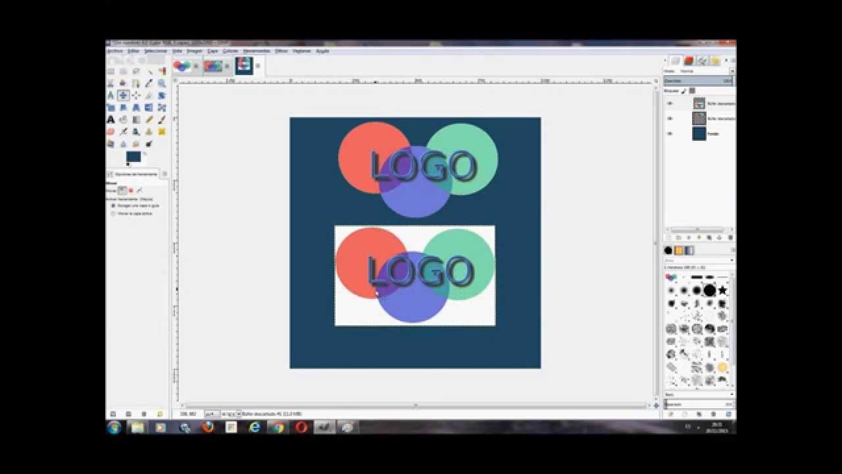Open the status bar unit dropdown

212,413
